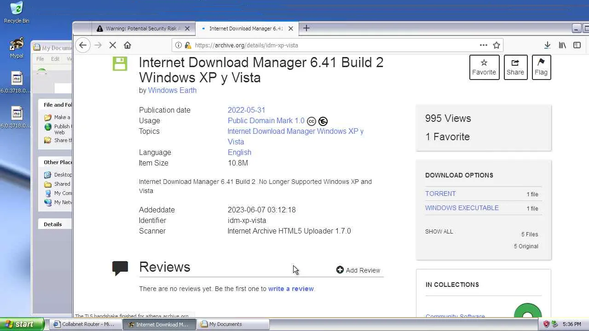The image size is (589, 331).
Task: Open My Network Places in Other Places panel
Action: (58, 202)
